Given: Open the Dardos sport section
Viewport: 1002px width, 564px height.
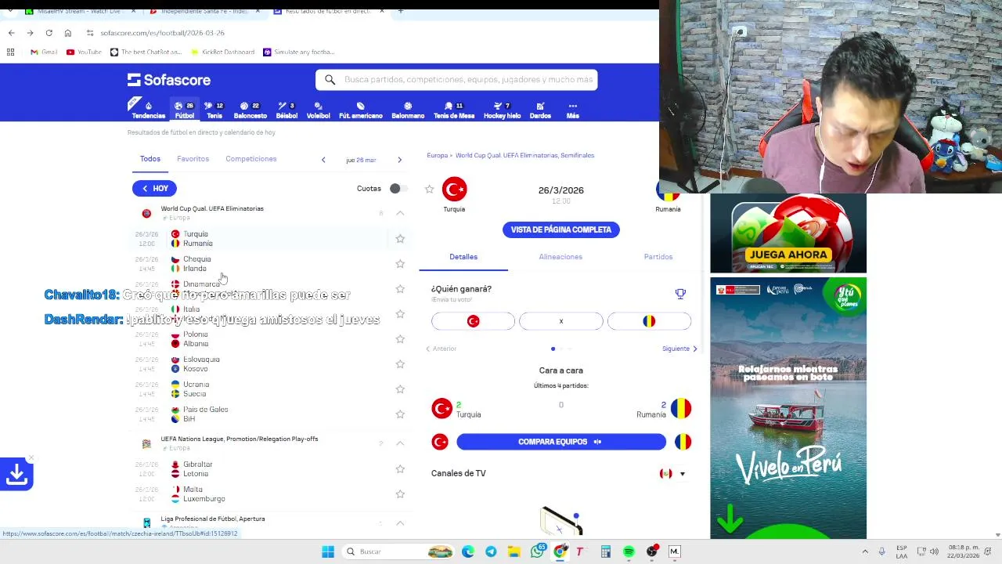Looking at the screenshot, I should pos(540,110).
